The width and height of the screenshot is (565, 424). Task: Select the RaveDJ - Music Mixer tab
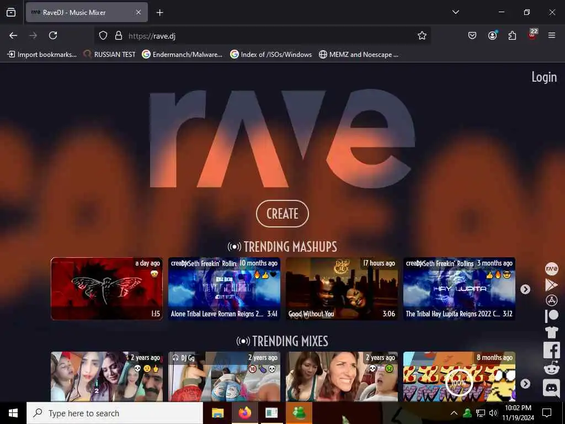pos(87,12)
